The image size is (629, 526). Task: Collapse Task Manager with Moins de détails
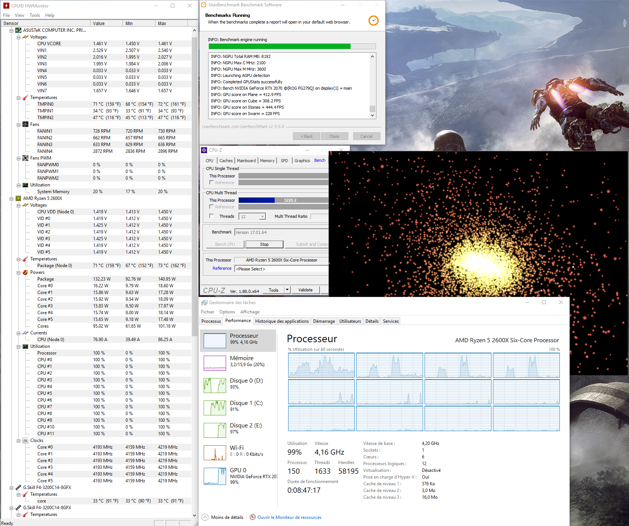click(223, 517)
